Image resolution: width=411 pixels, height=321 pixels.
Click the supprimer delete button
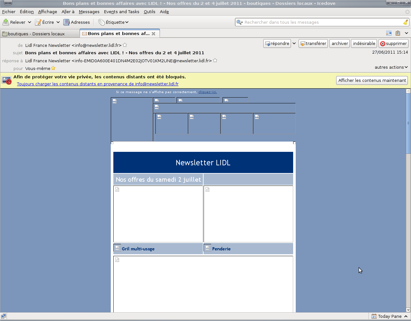click(393, 43)
